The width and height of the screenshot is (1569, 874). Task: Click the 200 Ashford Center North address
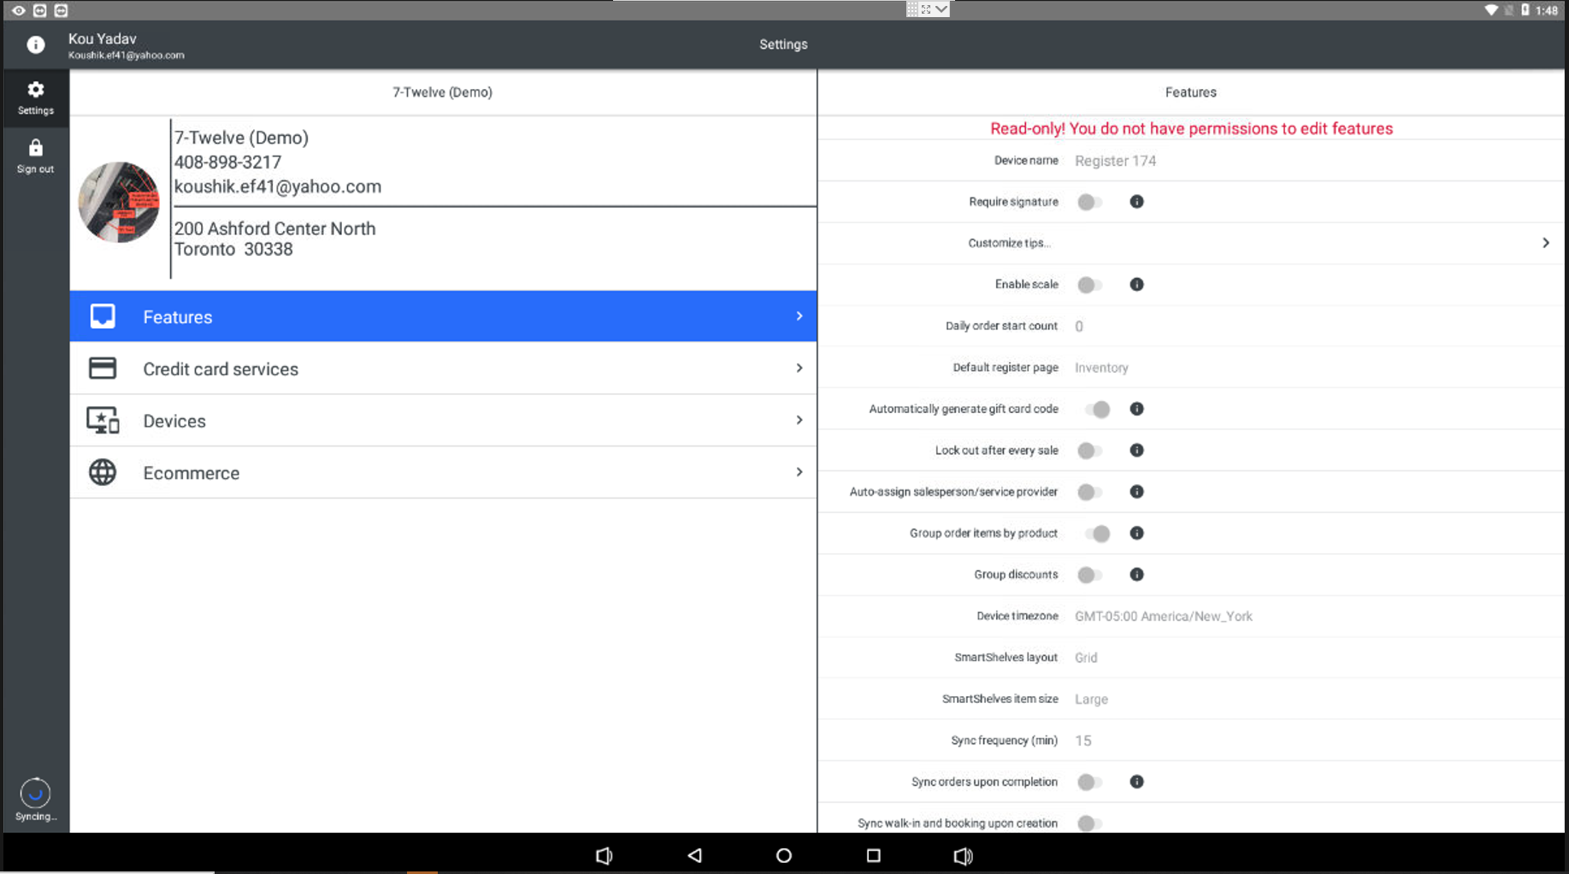tap(274, 228)
